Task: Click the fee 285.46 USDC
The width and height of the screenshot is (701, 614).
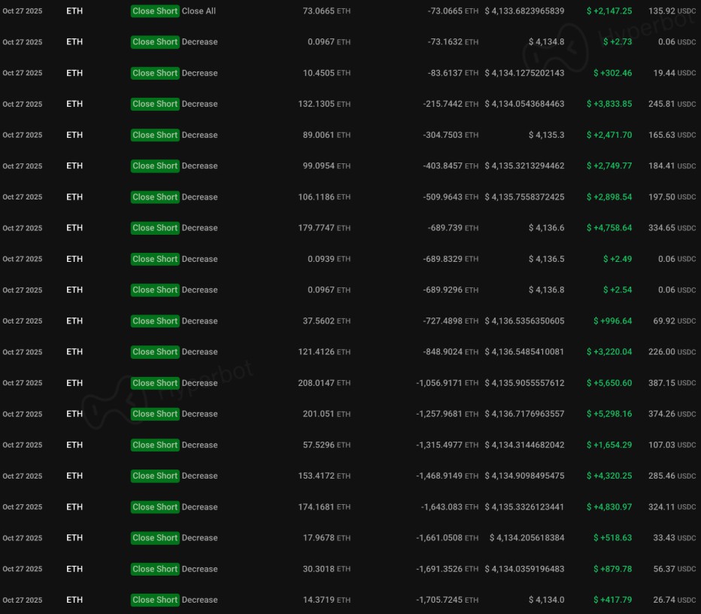Action: tap(672, 476)
